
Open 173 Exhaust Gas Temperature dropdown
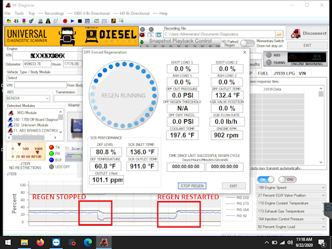click(x=291, y=211)
